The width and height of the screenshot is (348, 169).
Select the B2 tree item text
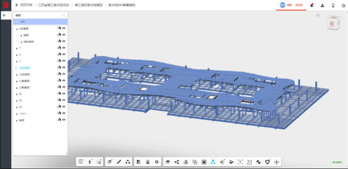pos(21,101)
